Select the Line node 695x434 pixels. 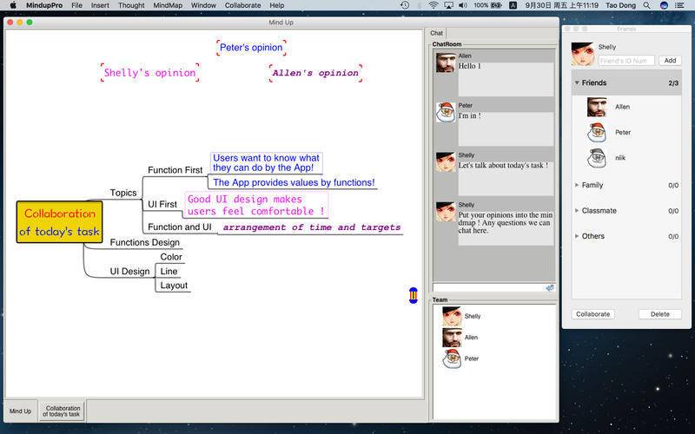click(169, 271)
